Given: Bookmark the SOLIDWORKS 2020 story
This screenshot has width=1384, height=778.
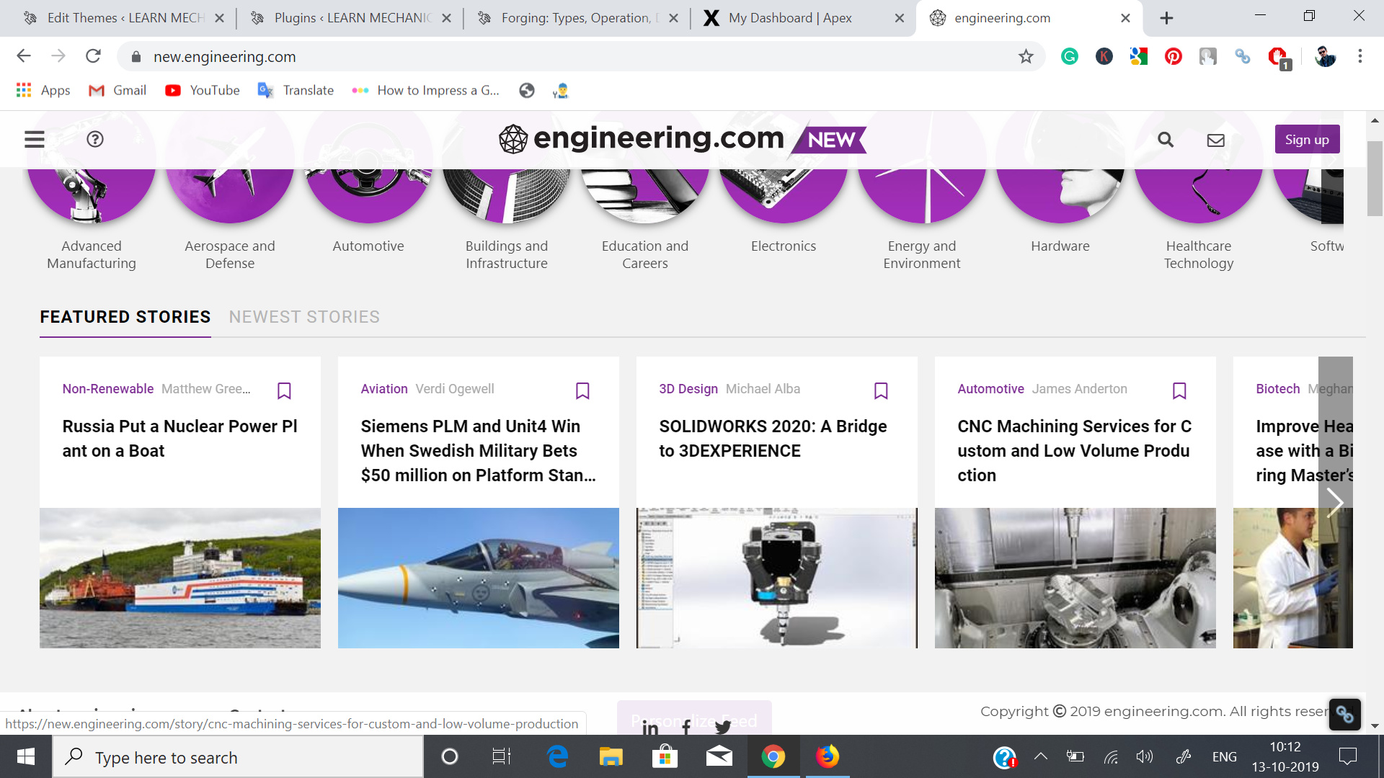Looking at the screenshot, I should 881,390.
